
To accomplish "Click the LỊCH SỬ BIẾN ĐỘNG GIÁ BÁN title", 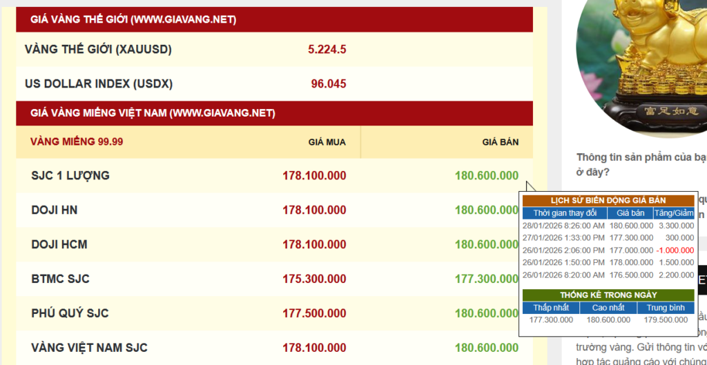I will click(608, 201).
